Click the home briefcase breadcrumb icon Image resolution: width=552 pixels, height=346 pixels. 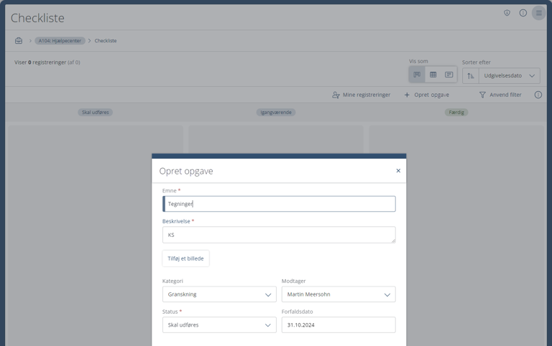tap(19, 41)
